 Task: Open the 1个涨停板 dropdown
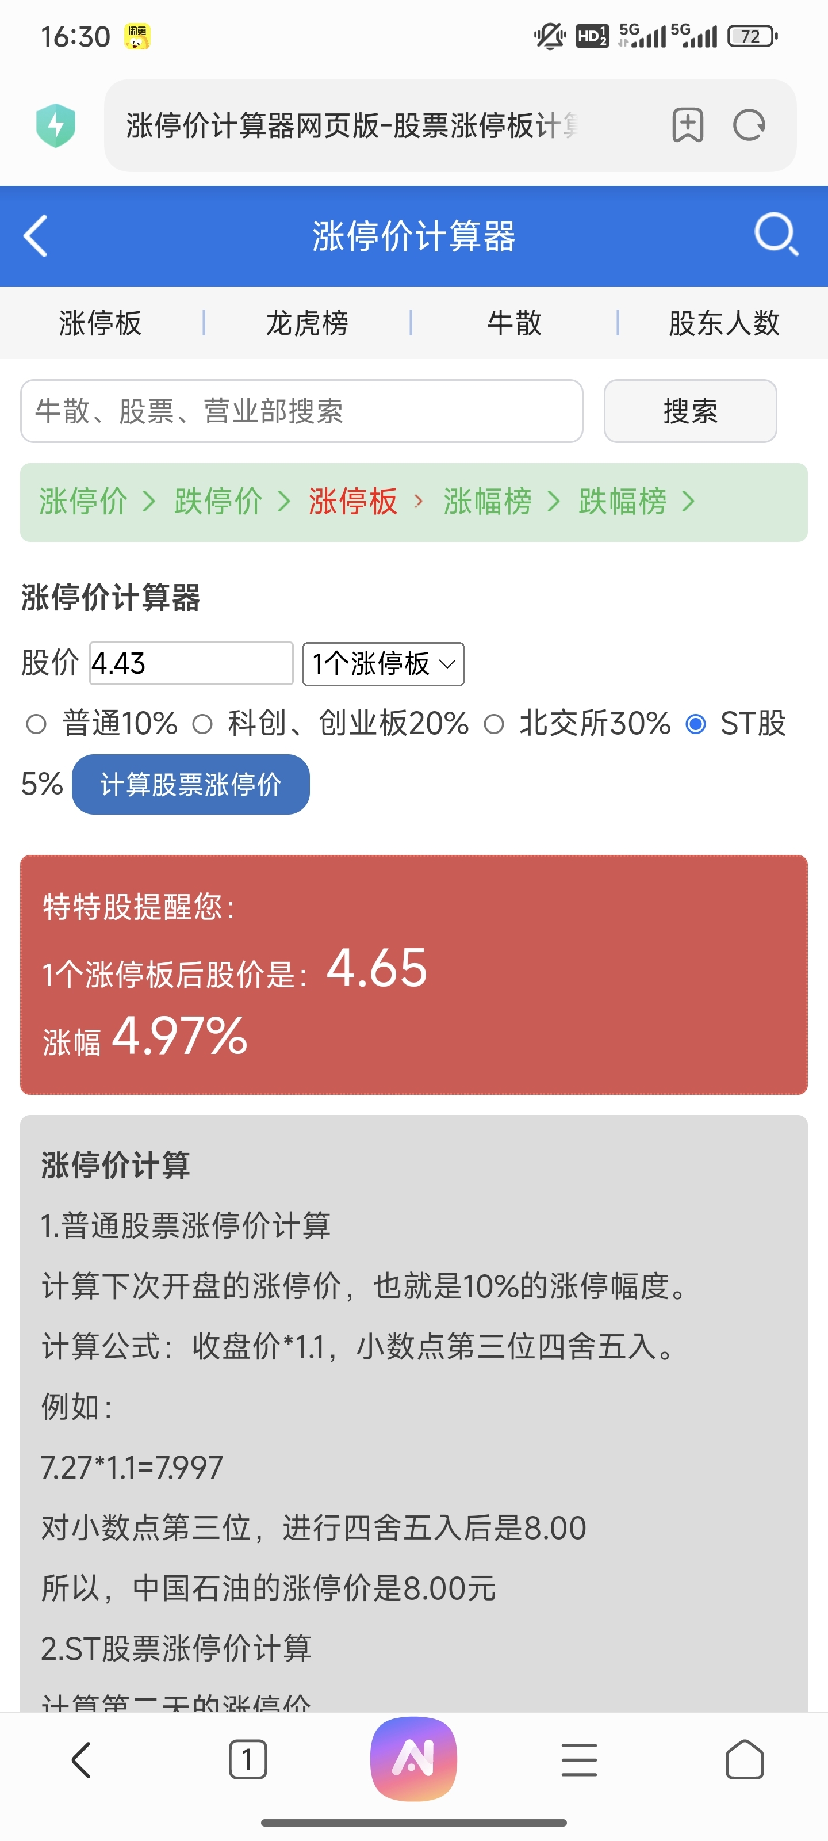(383, 664)
